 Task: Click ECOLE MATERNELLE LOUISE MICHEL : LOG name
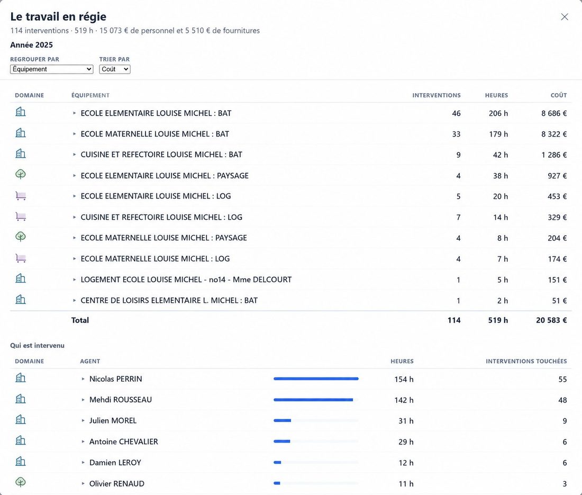pos(155,259)
